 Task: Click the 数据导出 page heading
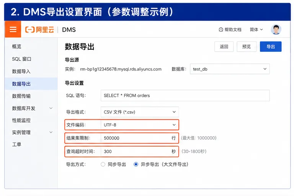coord(80,47)
